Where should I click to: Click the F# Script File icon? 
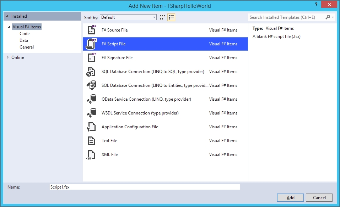point(92,44)
